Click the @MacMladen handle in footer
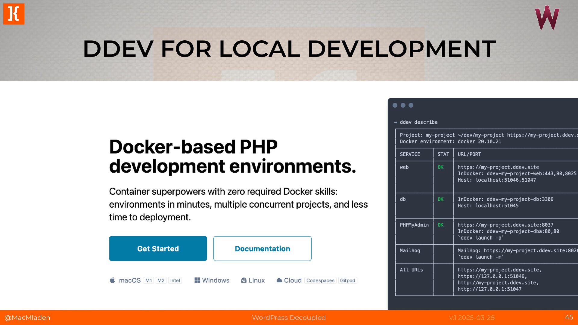Viewport: 578px width, 325px height. tap(27, 317)
